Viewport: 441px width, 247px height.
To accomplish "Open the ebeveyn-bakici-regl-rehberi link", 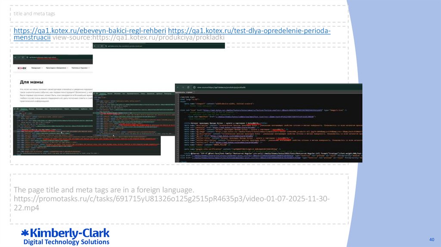I will 90,31.
